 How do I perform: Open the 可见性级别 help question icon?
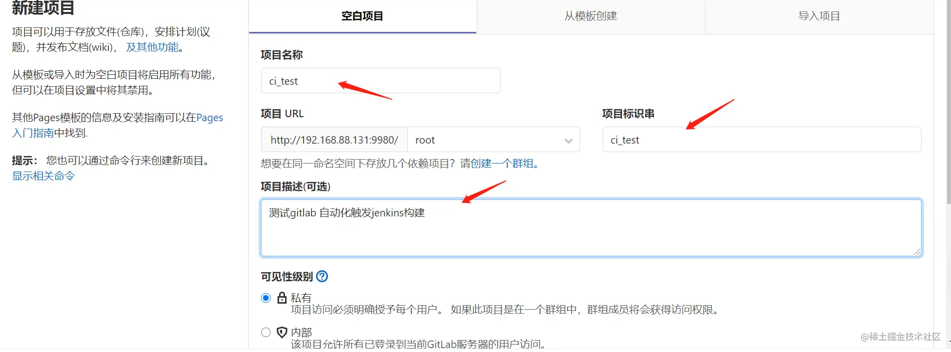[322, 276]
